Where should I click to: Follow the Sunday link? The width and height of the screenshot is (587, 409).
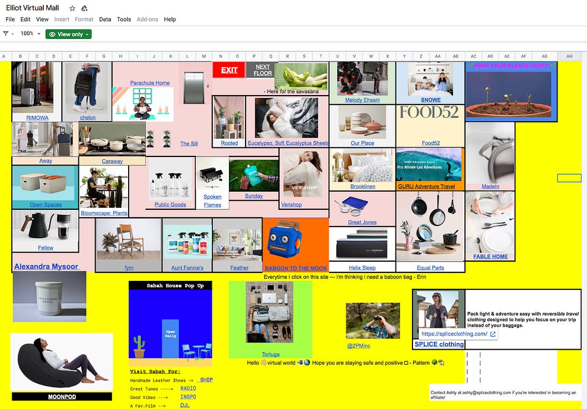[254, 196]
